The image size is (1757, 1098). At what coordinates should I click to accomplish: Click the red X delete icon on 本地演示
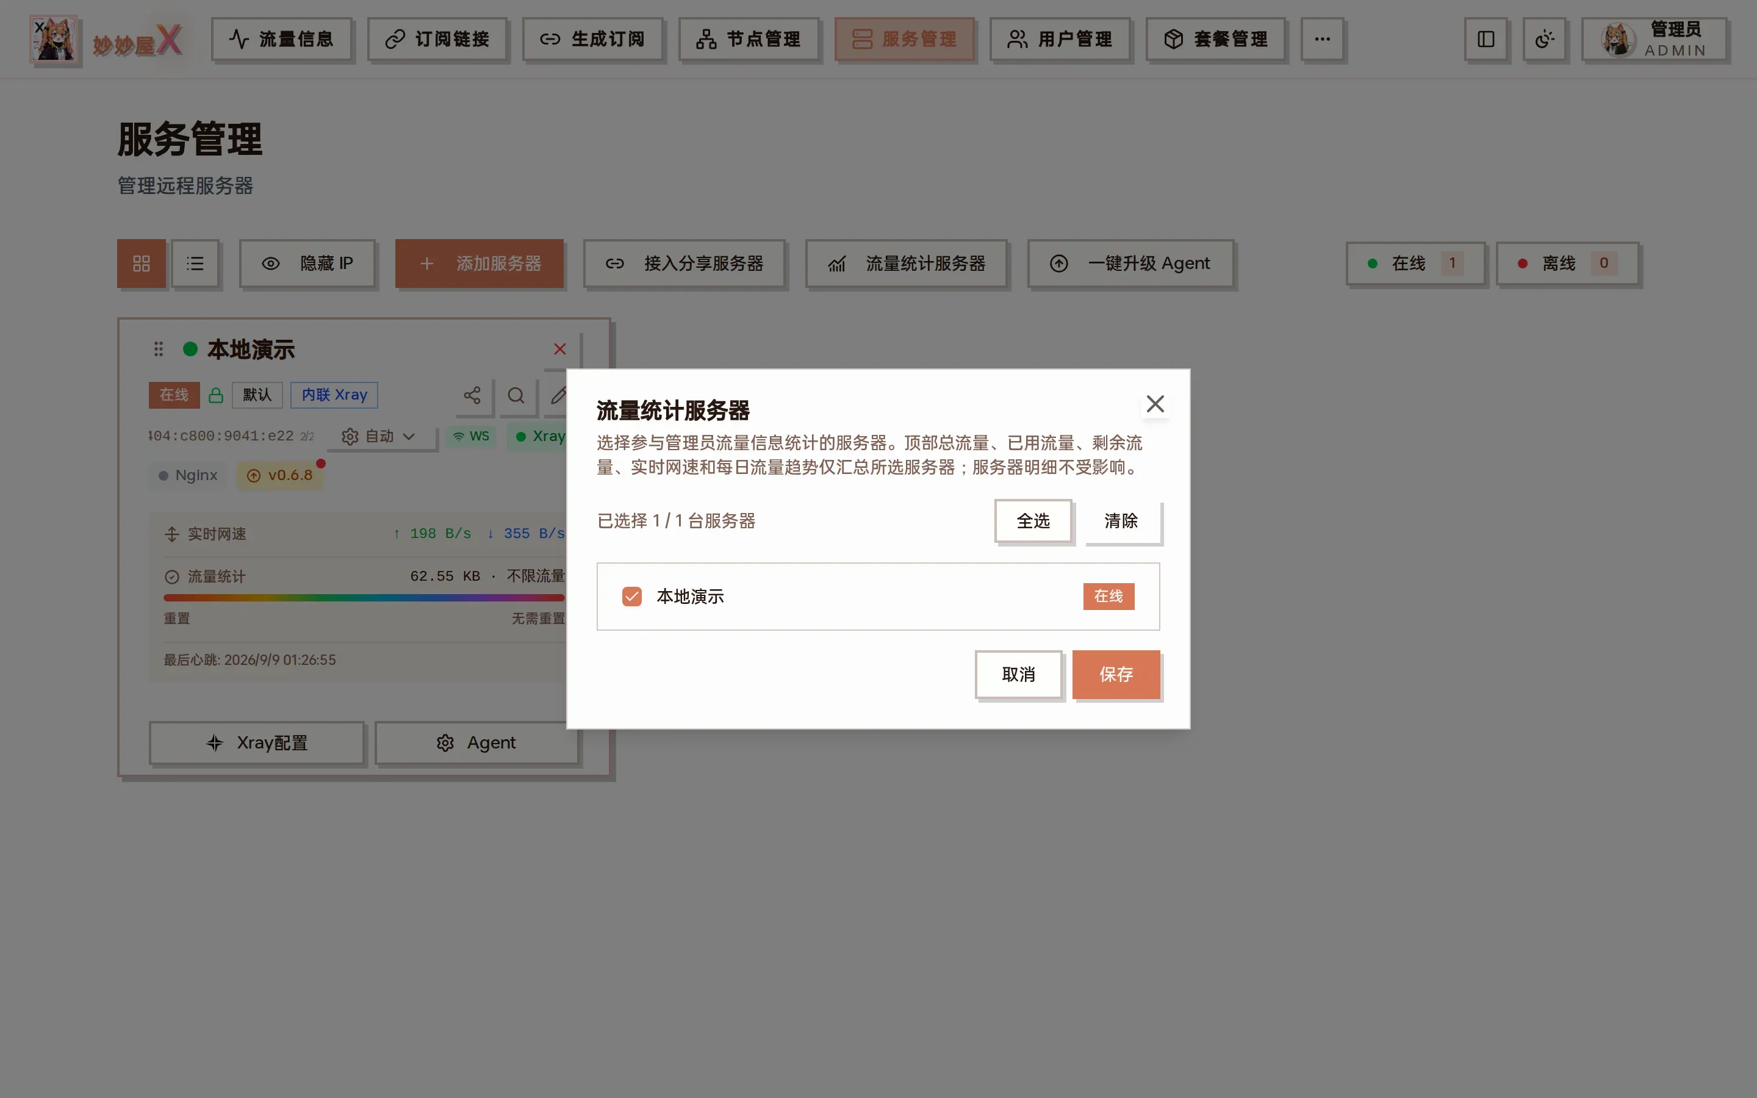coord(560,350)
